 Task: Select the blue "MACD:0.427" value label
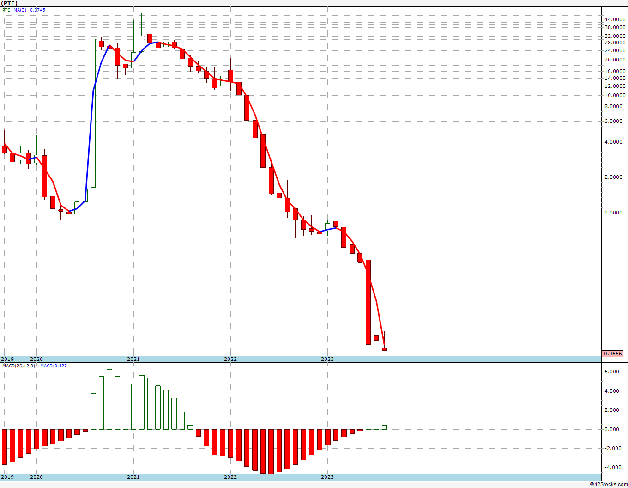point(53,366)
